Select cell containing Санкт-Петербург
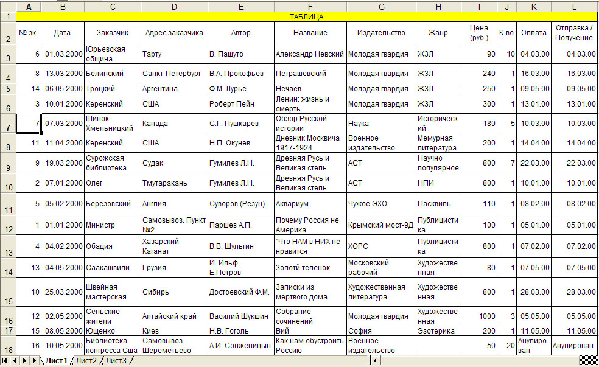 coord(174,73)
